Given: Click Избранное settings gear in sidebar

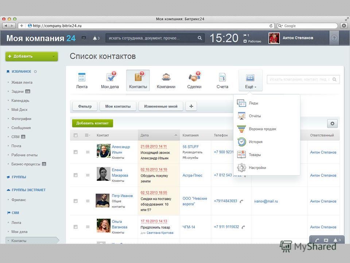Looking at the screenshot, I should click(x=35, y=72).
